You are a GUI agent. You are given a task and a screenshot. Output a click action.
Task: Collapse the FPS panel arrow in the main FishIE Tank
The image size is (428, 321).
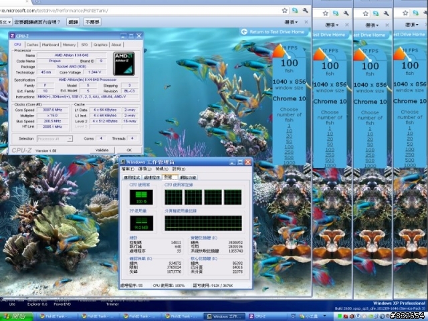click(304, 49)
